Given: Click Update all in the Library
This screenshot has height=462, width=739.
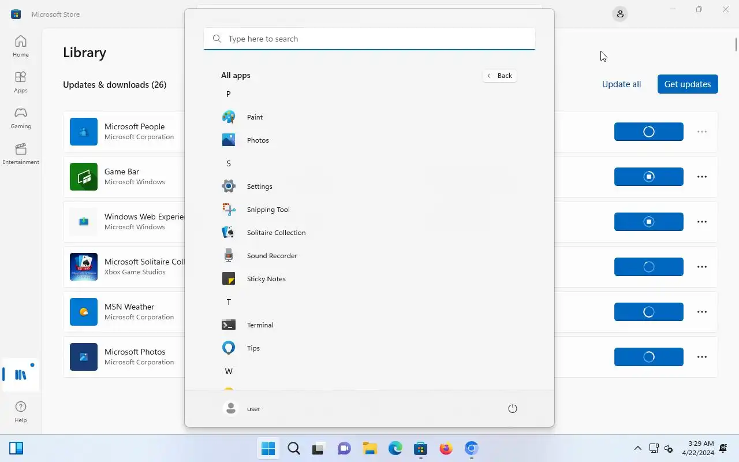Looking at the screenshot, I should point(621,84).
